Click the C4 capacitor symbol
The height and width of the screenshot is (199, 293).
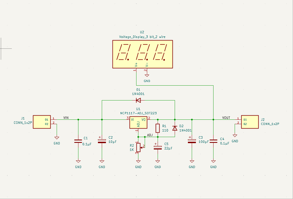213,141
